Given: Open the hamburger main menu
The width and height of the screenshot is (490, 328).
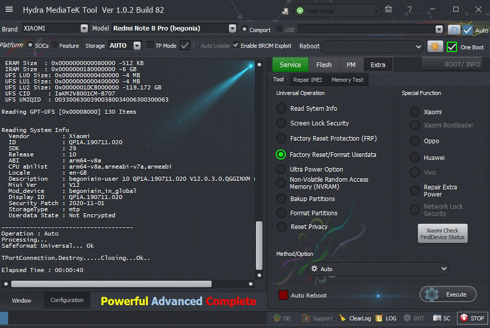Looking at the screenshot, I should tap(9, 9).
